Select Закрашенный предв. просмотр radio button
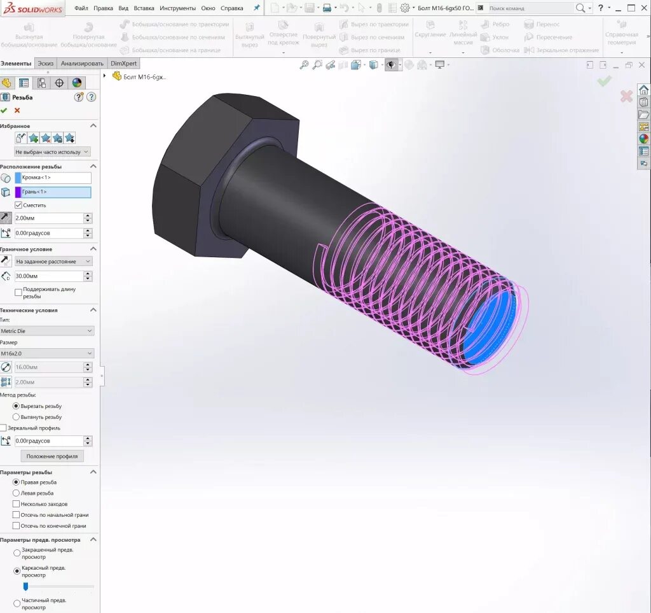Image resolution: width=651 pixels, height=613 pixels. coord(17,553)
